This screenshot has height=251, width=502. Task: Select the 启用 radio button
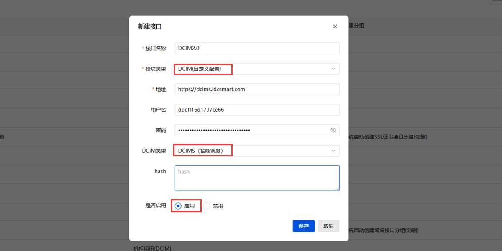[178, 206]
